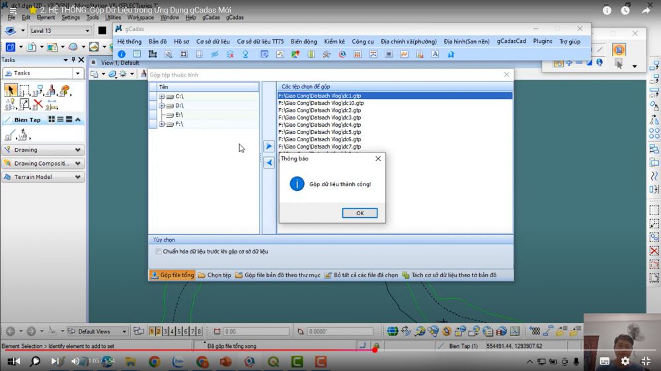Click the black active color swatch

pos(102,30)
